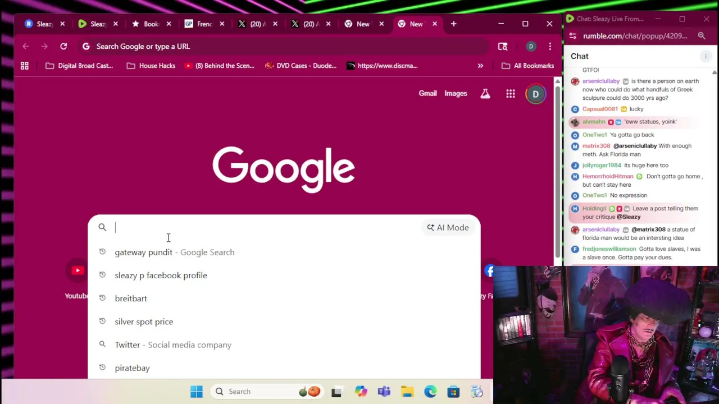Viewport: 719px width, 404px height.
Task: Open the D profile avatar in Chrome toolbar
Action: click(531, 47)
